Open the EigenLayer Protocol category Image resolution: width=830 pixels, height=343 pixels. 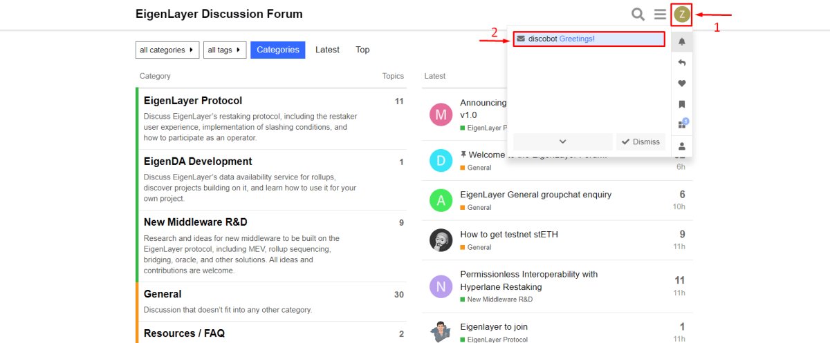pyautogui.click(x=193, y=101)
